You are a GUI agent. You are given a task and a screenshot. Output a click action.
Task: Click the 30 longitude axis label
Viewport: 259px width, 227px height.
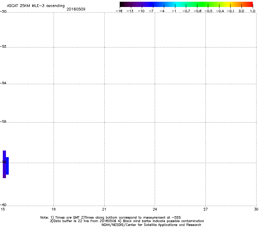click(256, 209)
